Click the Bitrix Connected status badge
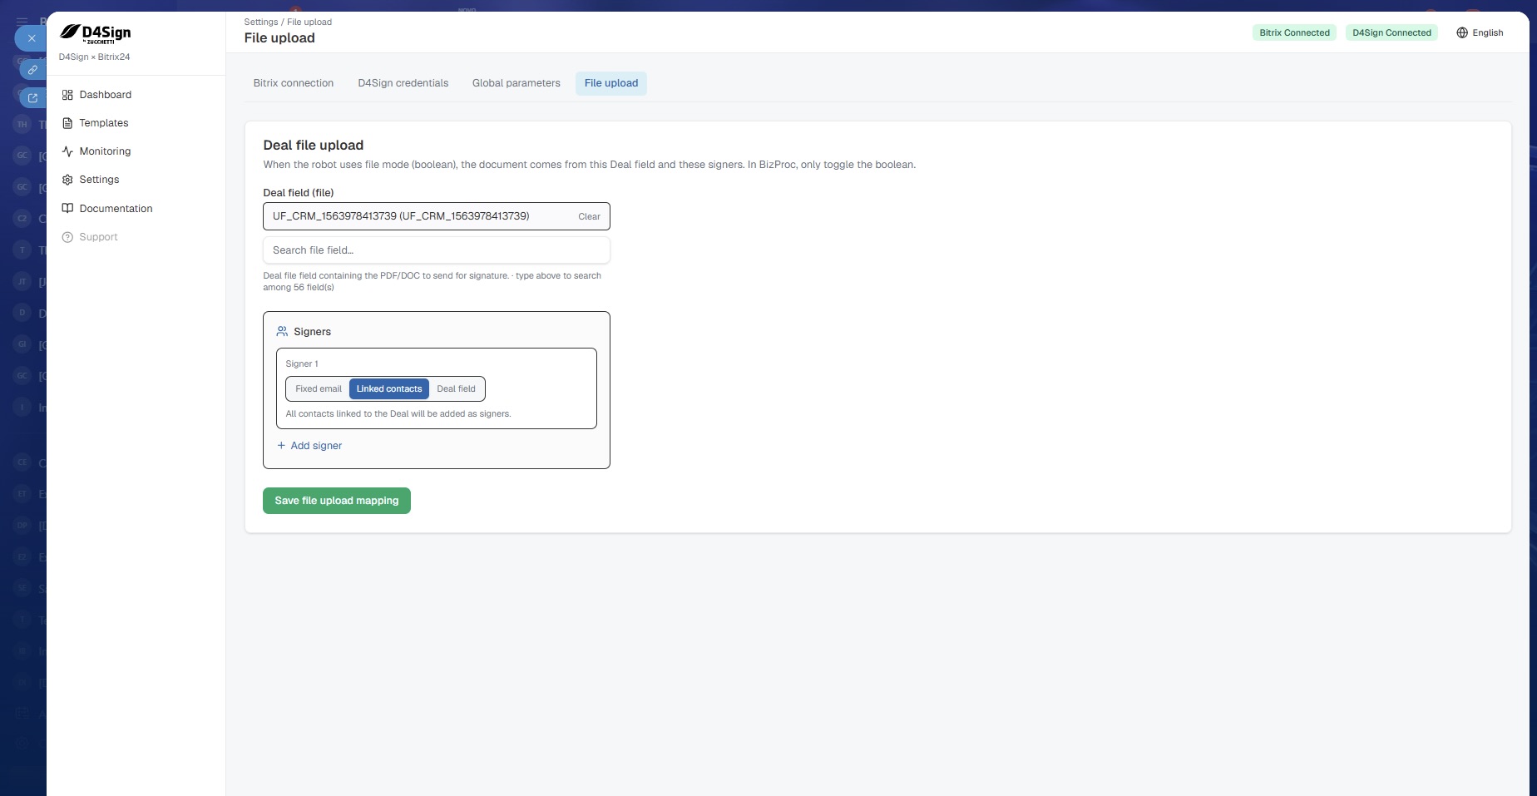The image size is (1537, 796). 1294,33
